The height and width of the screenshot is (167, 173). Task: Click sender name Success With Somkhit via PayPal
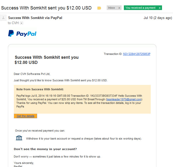tap(35, 18)
